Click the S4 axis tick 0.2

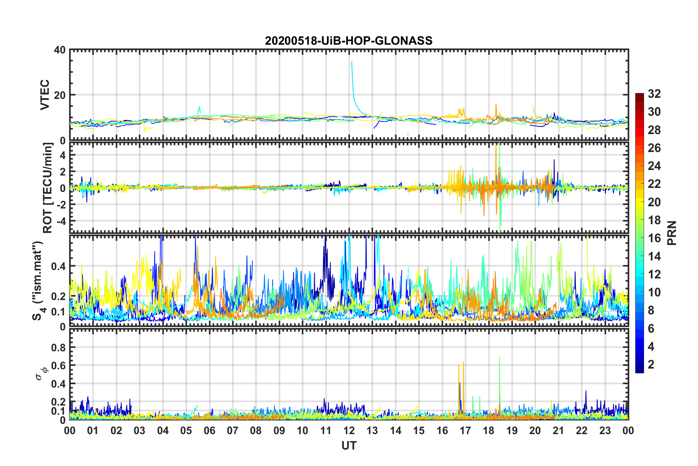(x=58, y=296)
